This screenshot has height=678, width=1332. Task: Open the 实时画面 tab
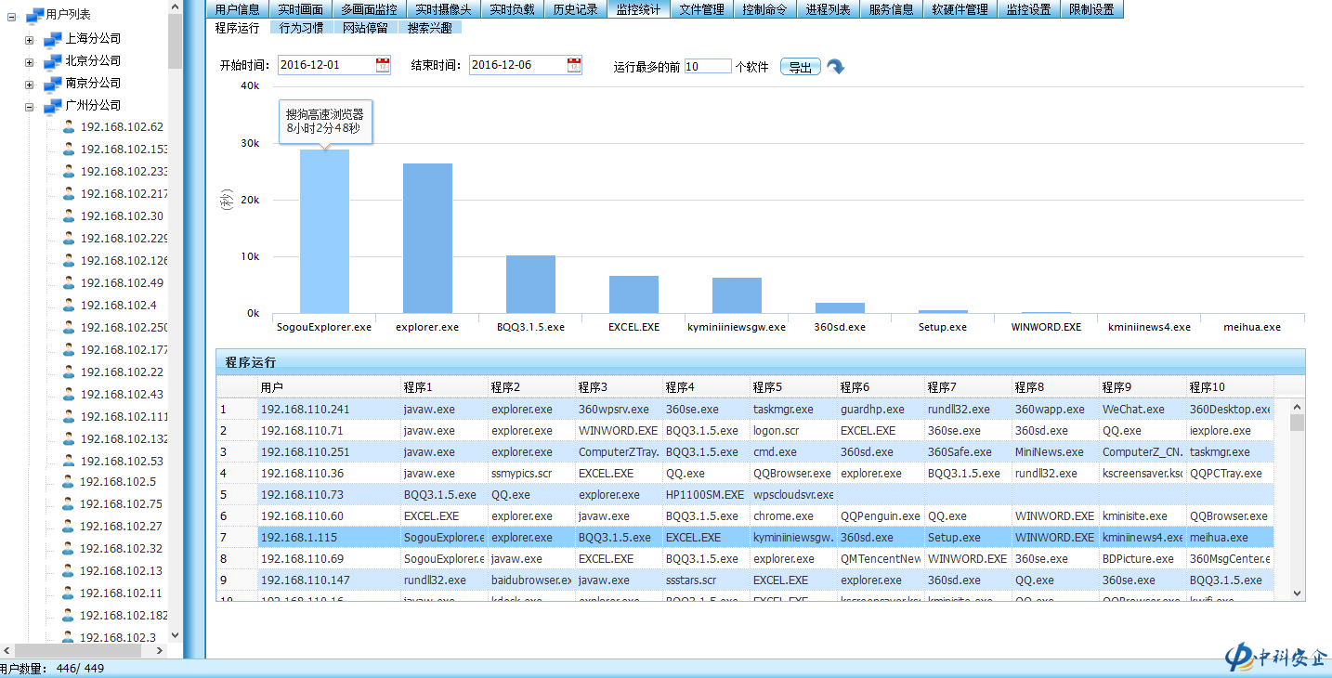click(x=300, y=9)
